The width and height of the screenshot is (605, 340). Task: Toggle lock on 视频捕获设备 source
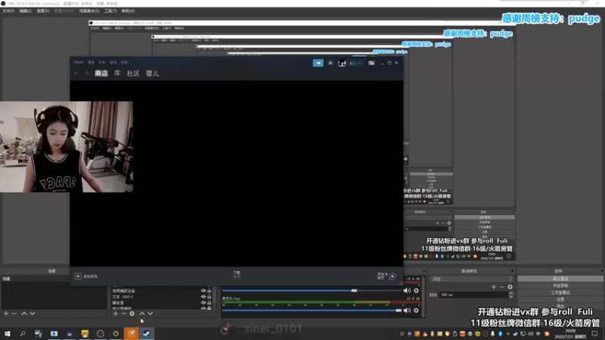[209, 291]
